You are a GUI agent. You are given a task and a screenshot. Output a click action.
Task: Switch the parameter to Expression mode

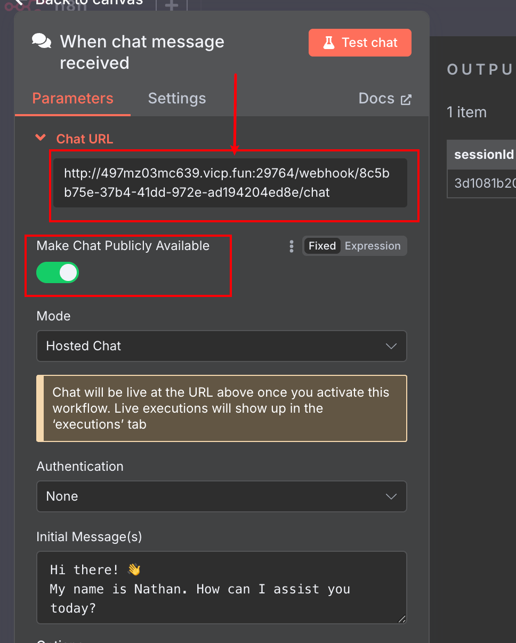coord(373,246)
